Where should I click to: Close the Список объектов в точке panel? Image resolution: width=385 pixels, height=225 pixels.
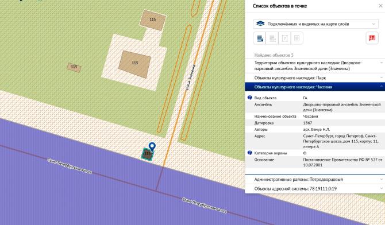[x=380, y=6]
